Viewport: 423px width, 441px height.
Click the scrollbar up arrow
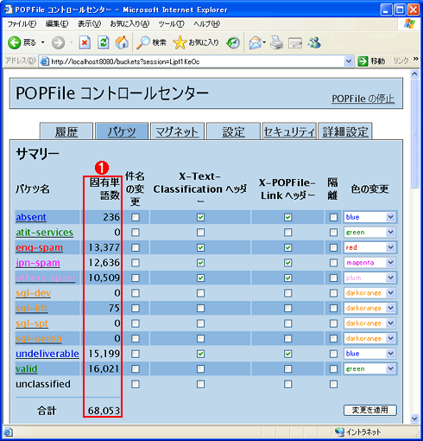(x=414, y=74)
